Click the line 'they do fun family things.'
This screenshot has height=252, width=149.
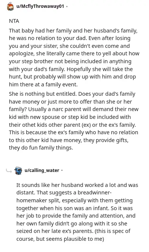[x=41, y=148]
